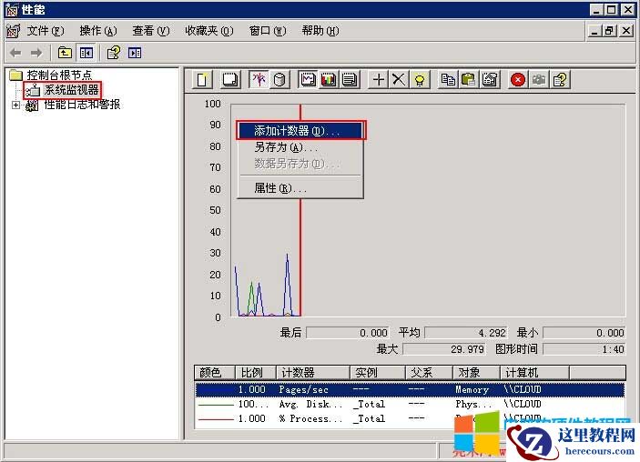Restore the inner console window
640x462 pixels.
tap(610, 31)
